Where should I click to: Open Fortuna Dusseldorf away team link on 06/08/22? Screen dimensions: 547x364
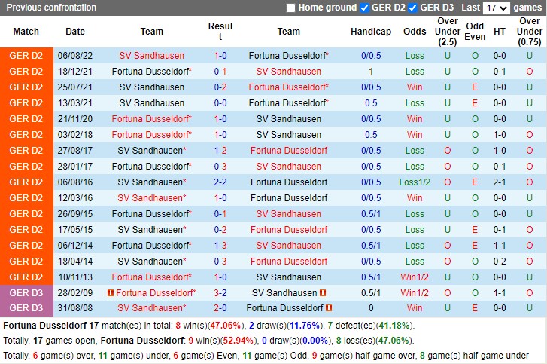[288, 56]
